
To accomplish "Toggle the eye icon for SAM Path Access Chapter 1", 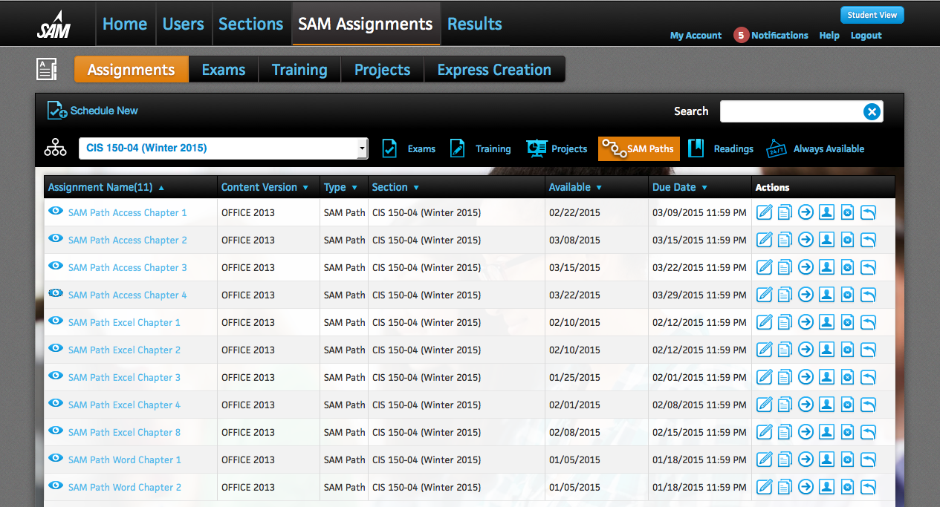I will click(x=56, y=211).
